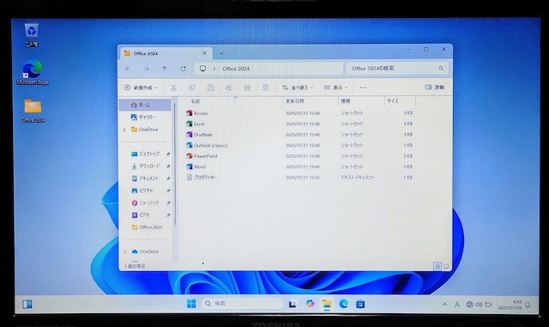The width and height of the screenshot is (549, 327).
Task: Open Task View from the taskbar
Action: [x=293, y=304]
